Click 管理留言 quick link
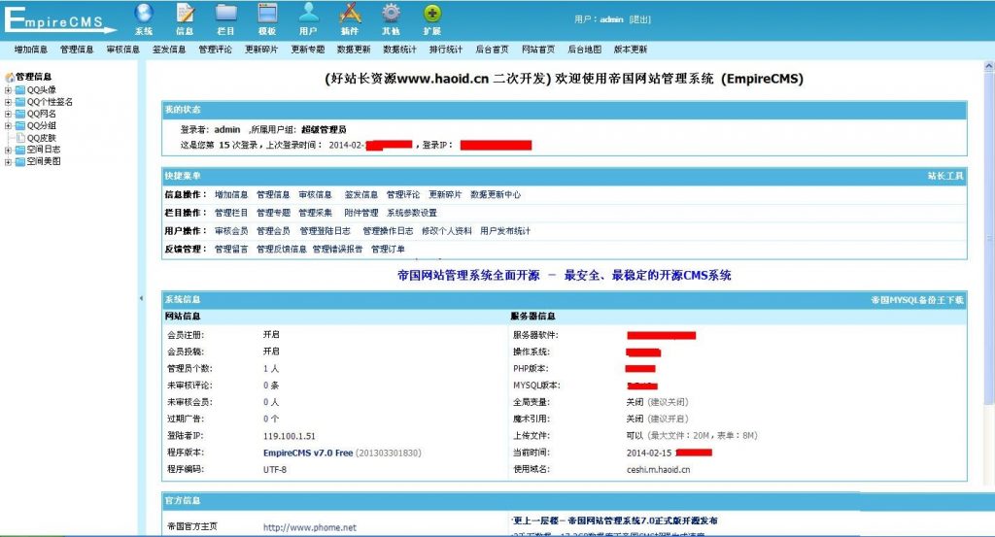The image size is (995, 537). tap(231, 250)
